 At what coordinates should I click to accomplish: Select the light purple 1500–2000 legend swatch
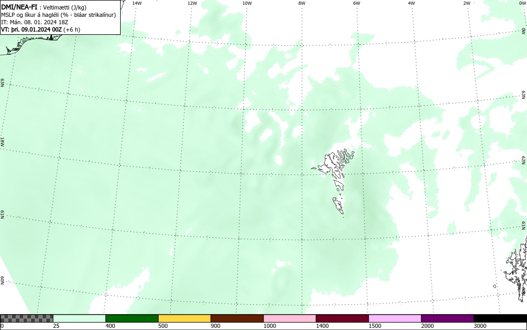[395, 318]
